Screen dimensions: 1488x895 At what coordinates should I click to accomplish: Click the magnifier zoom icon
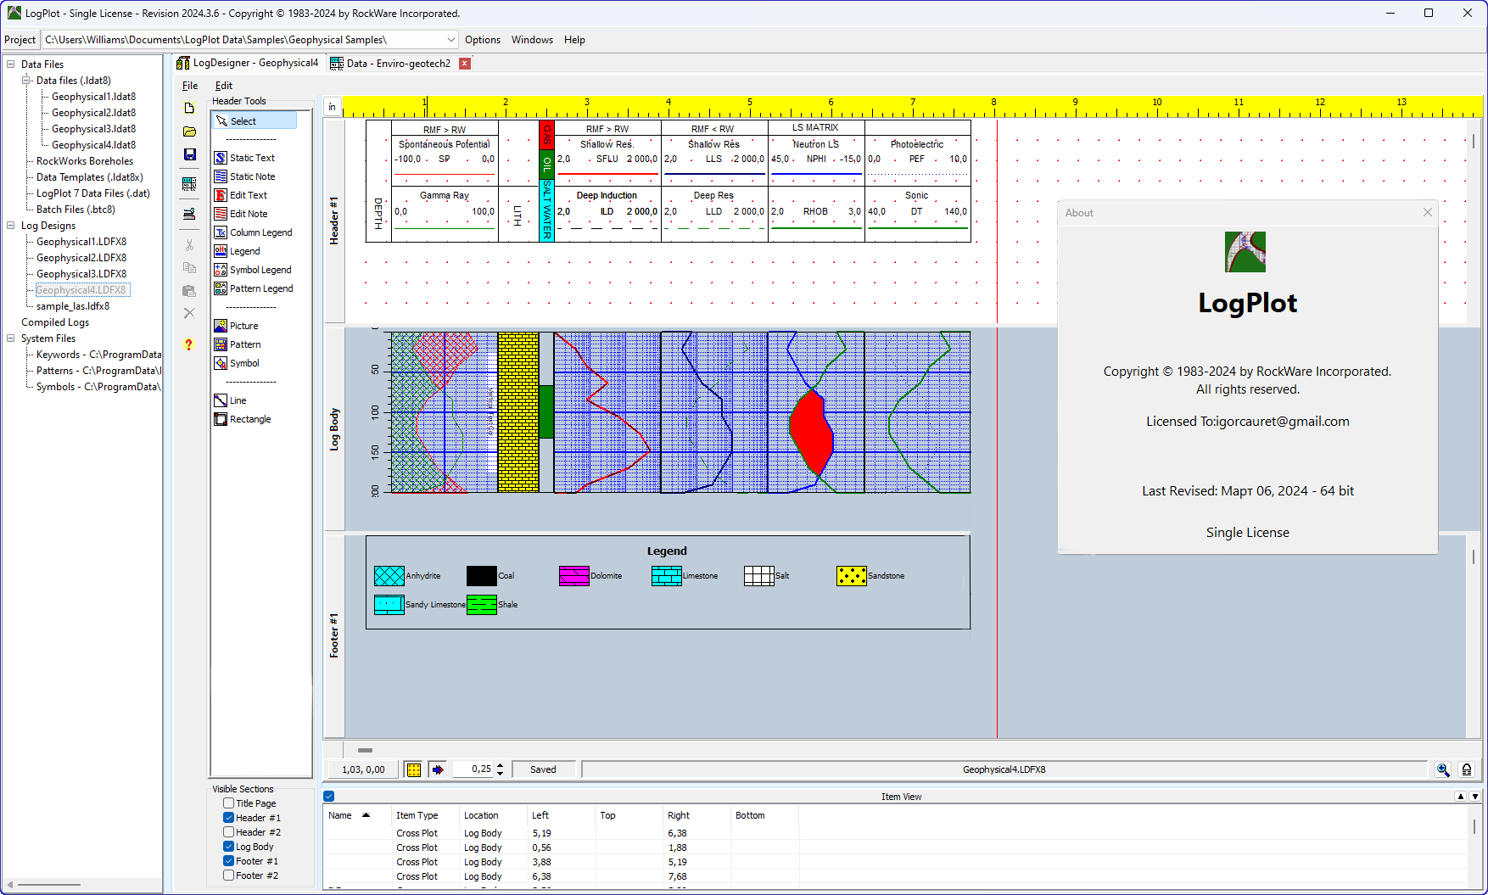point(1443,769)
